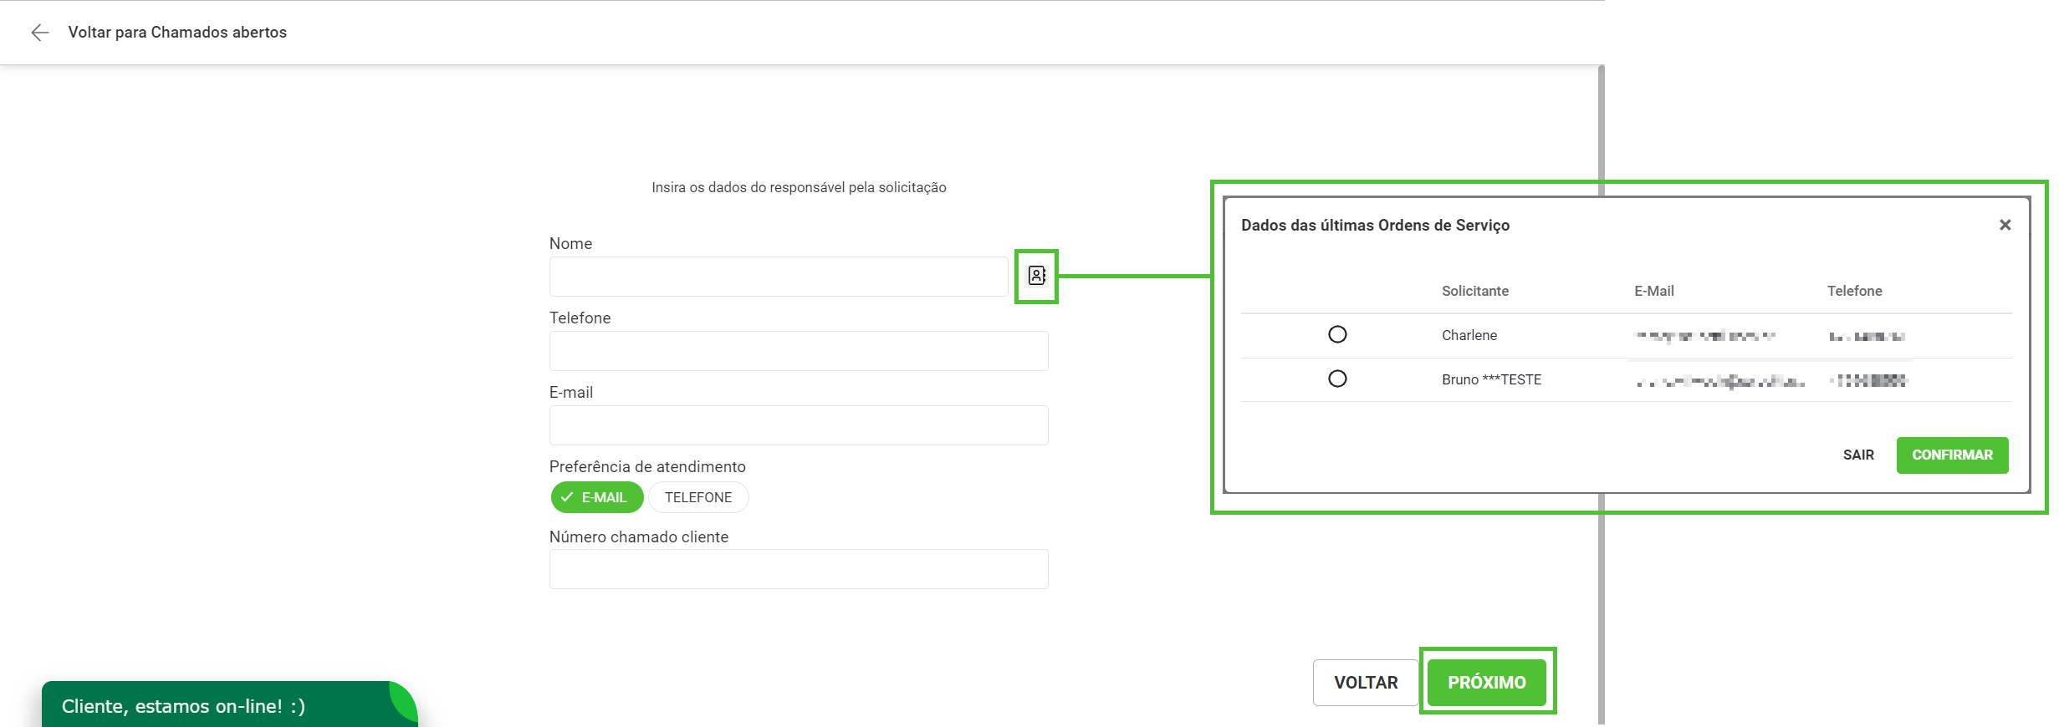Click the checkmark on the E-MAIL chip
Image resolution: width=2059 pixels, height=727 pixels.
567,497
